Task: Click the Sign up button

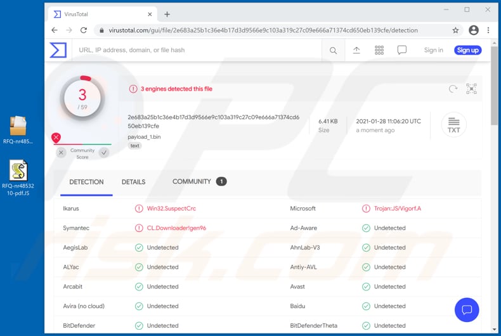Action: click(x=468, y=50)
